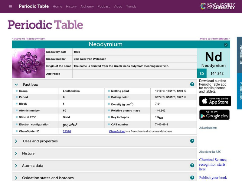The image size is (242, 181).
Task: Open help for Atomic data
Action: click(x=192, y=165)
